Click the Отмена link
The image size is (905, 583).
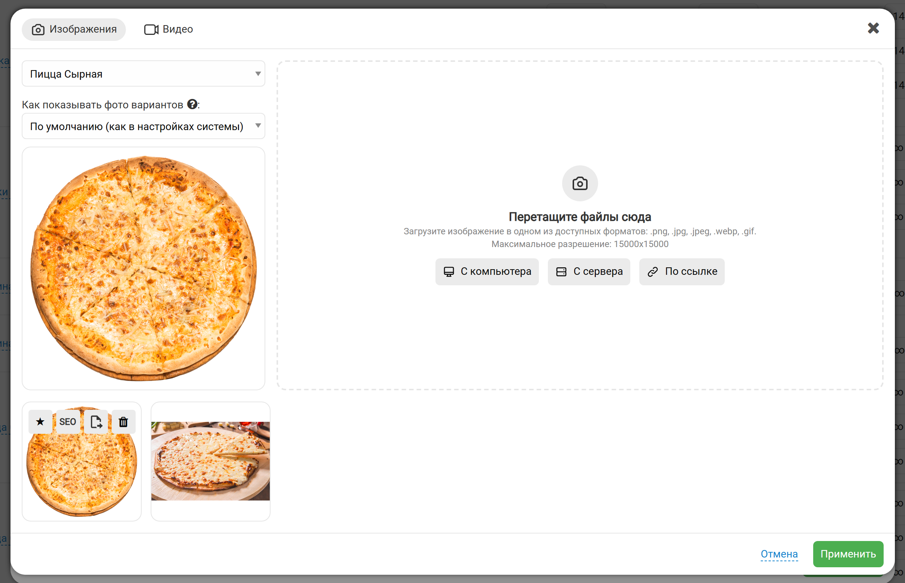[x=779, y=554]
